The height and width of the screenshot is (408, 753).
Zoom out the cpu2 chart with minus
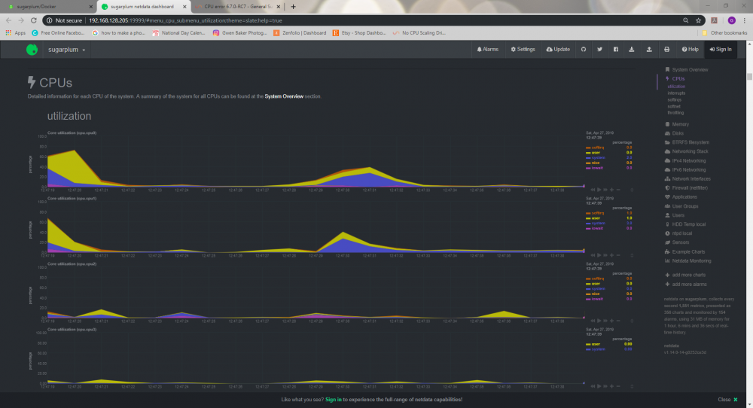pos(618,321)
